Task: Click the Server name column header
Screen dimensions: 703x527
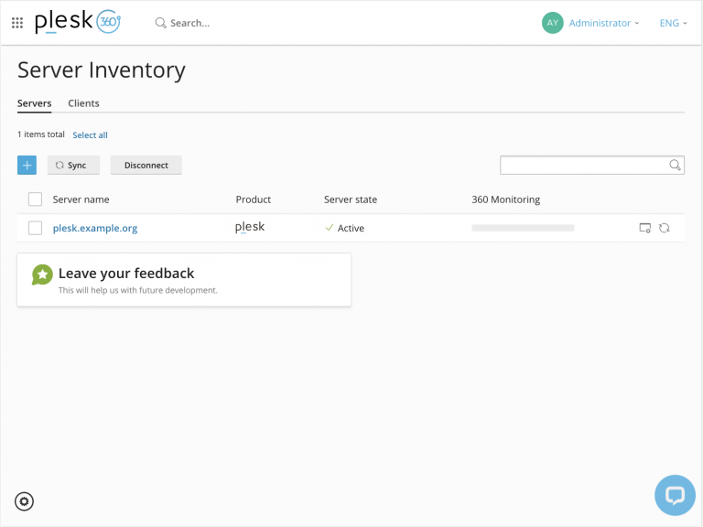Action: click(x=81, y=199)
